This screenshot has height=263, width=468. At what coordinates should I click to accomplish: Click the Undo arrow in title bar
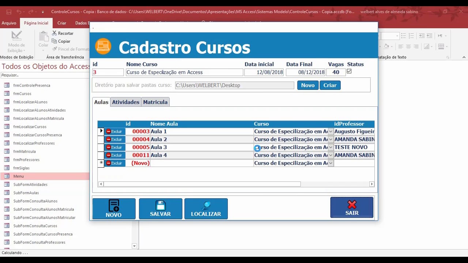[x=19, y=12]
